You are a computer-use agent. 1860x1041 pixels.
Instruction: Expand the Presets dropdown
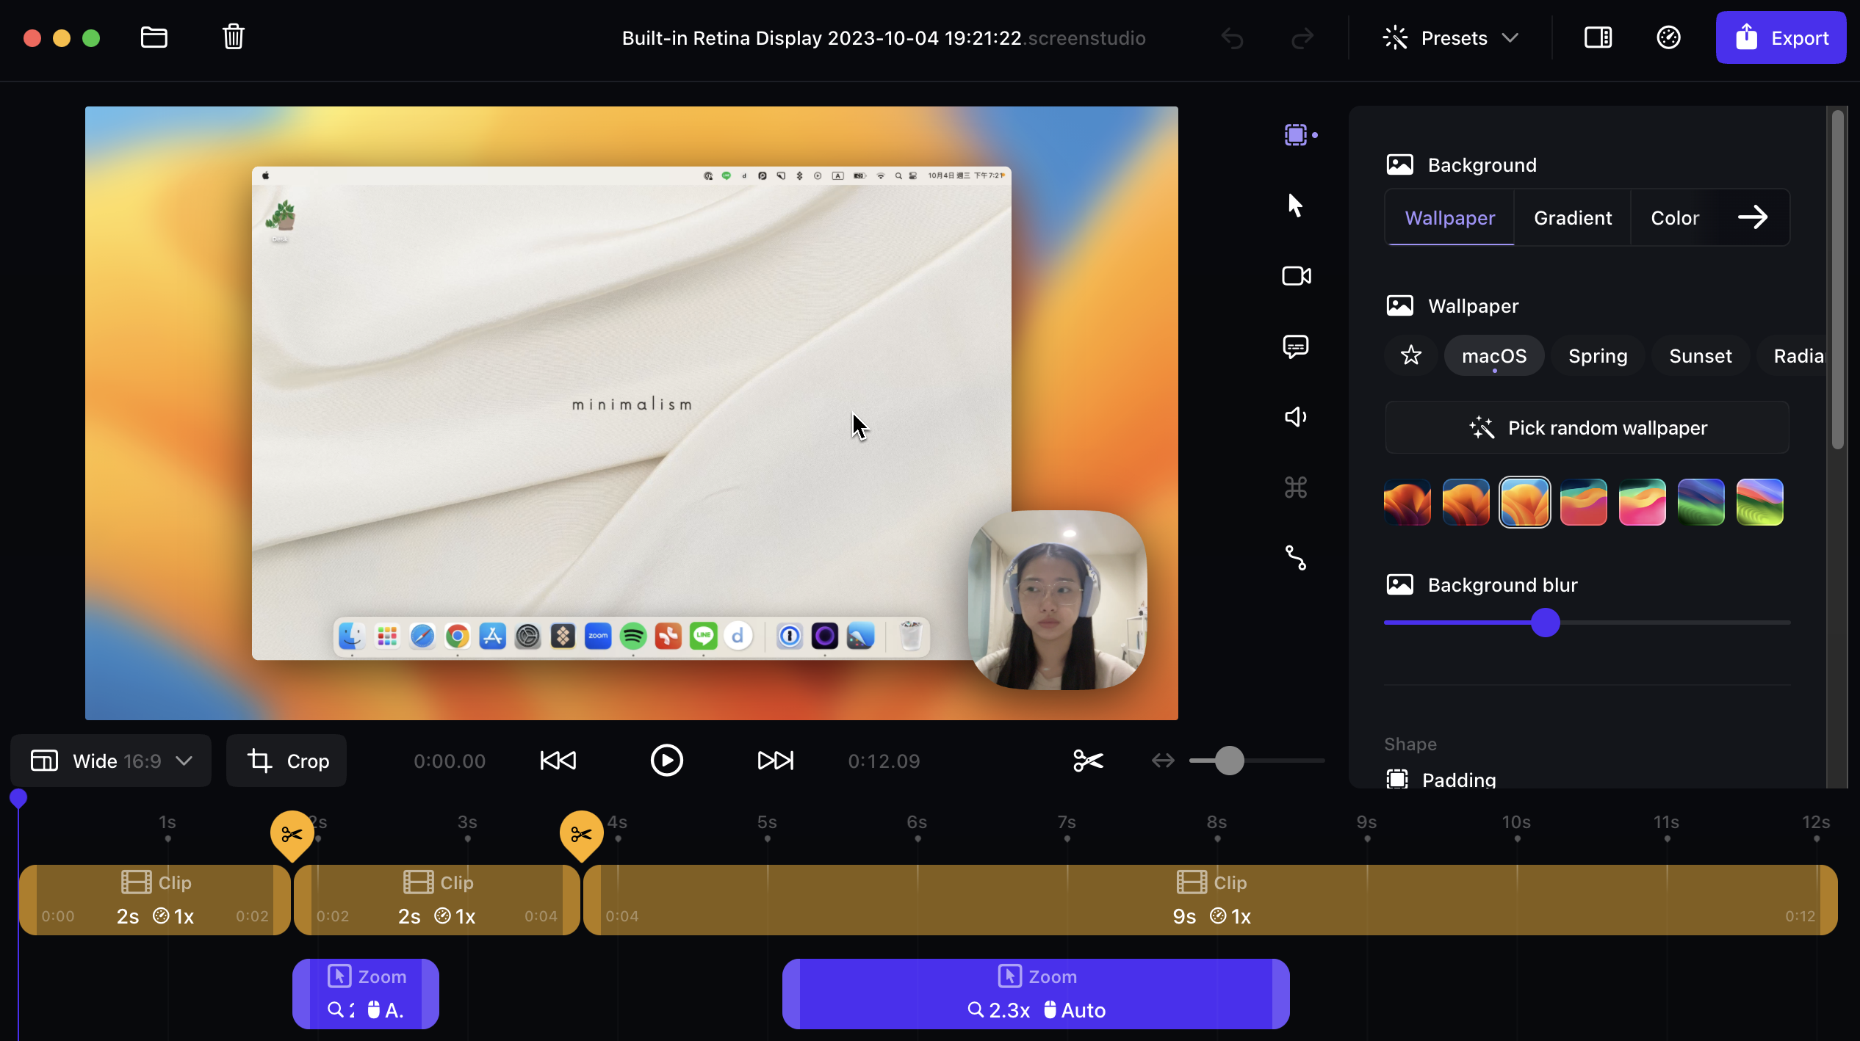1450,38
